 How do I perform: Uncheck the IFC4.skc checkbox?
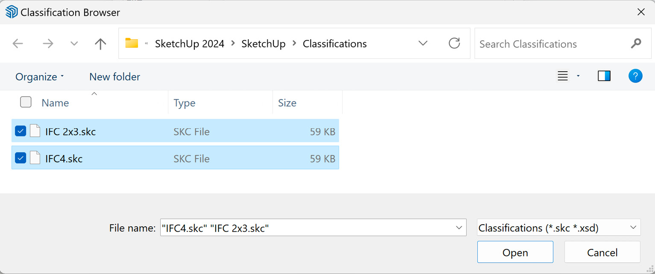[21, 158]
